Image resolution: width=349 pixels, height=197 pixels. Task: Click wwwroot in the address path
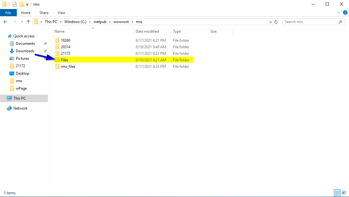point(121,22)
